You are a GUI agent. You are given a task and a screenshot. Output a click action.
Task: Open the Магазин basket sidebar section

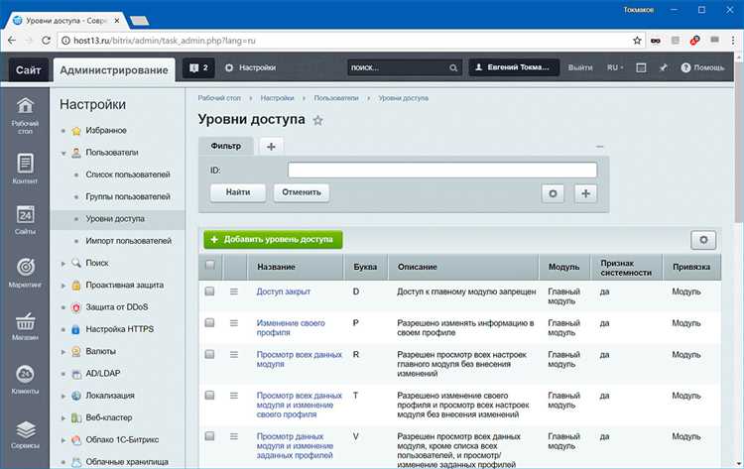pyautogui.click(x=25, y=326)
